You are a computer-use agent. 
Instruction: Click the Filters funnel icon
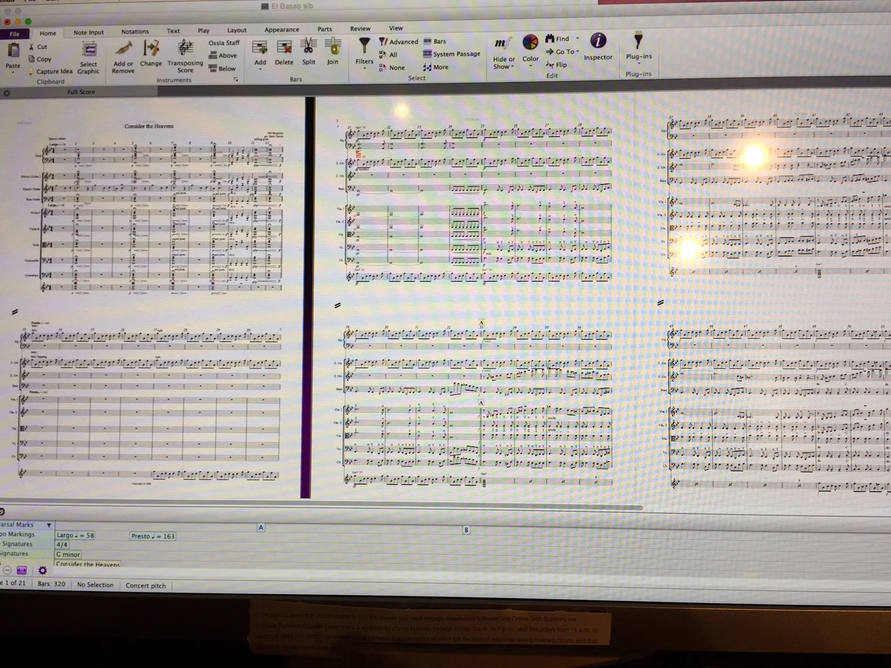[x=364, y=46]
